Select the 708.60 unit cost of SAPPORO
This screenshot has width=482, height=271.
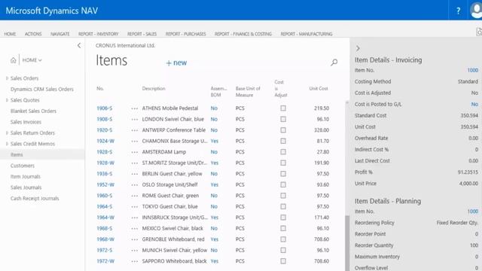coord(322,261)
